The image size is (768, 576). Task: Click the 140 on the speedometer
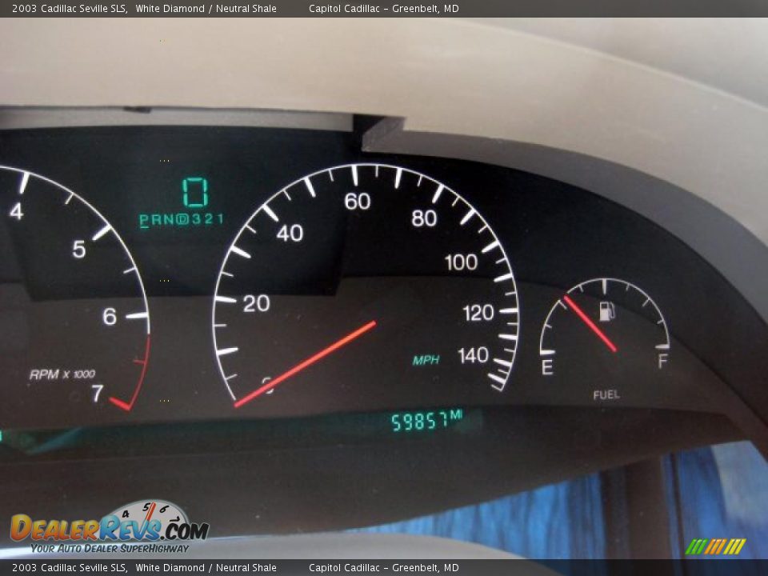point(473,355)
